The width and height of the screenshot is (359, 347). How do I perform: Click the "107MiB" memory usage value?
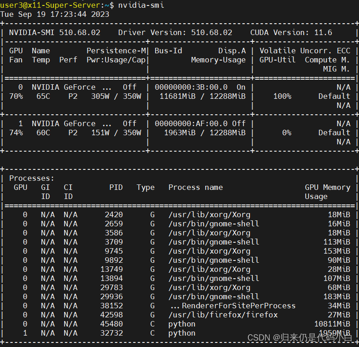click(x=337, y=279)
